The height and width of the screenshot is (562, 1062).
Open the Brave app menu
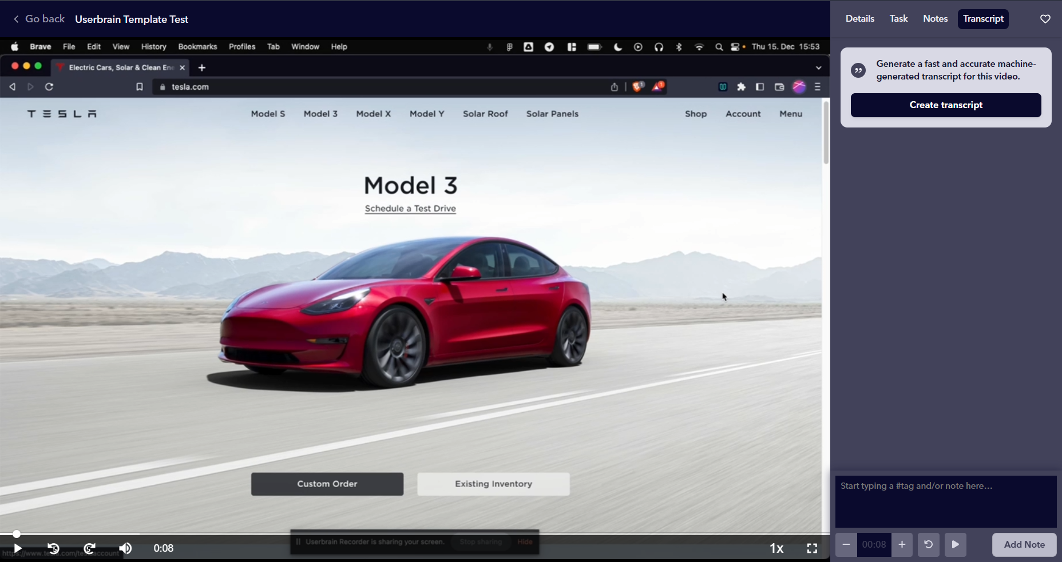click(41, 47)
